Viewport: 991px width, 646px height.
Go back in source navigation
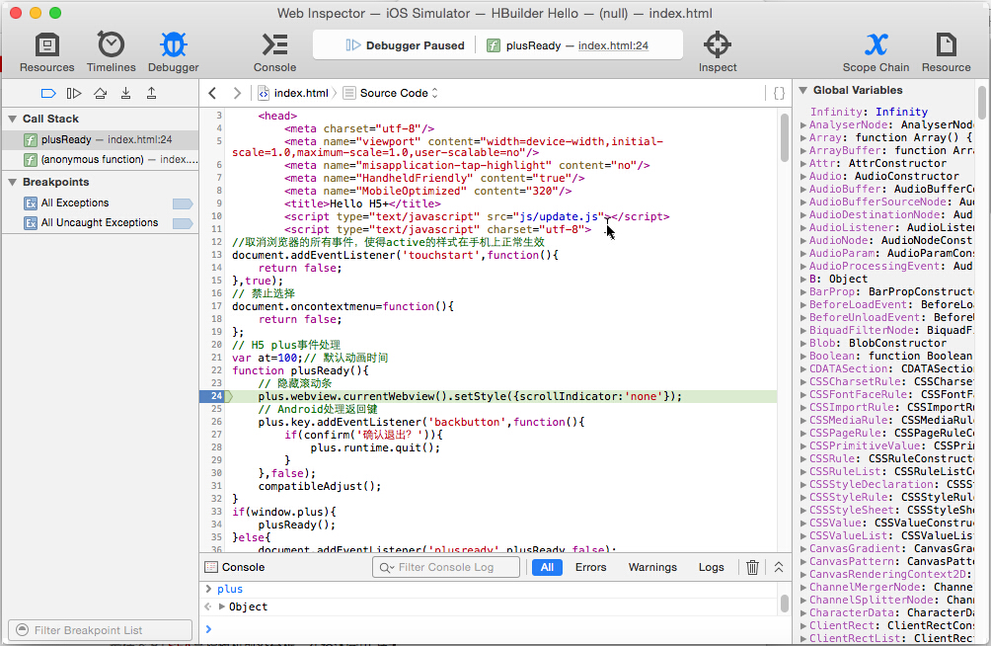point(212,93)
